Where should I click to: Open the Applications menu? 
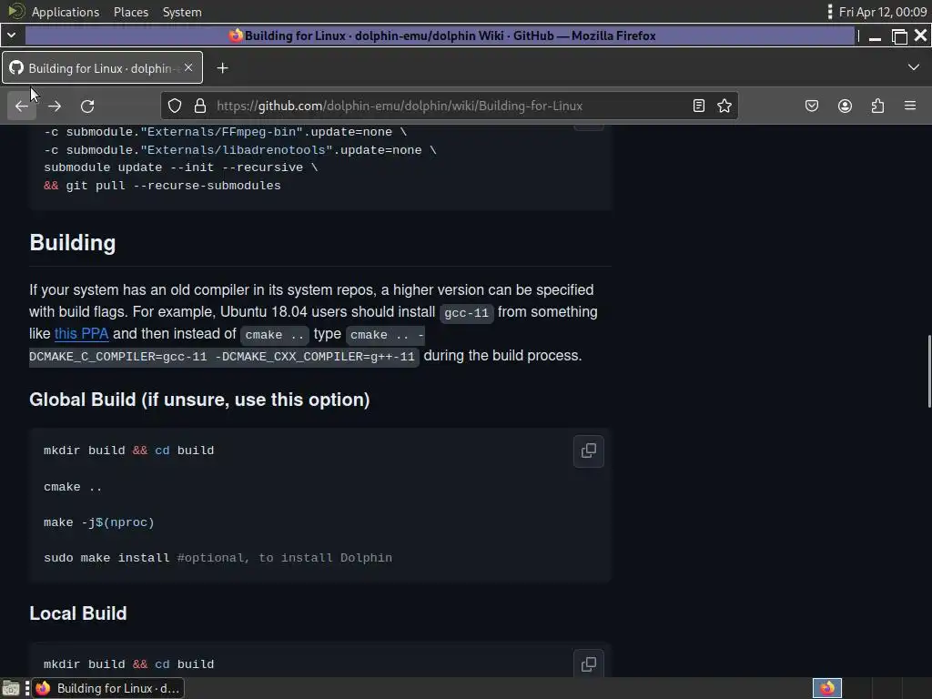point(66,12)
